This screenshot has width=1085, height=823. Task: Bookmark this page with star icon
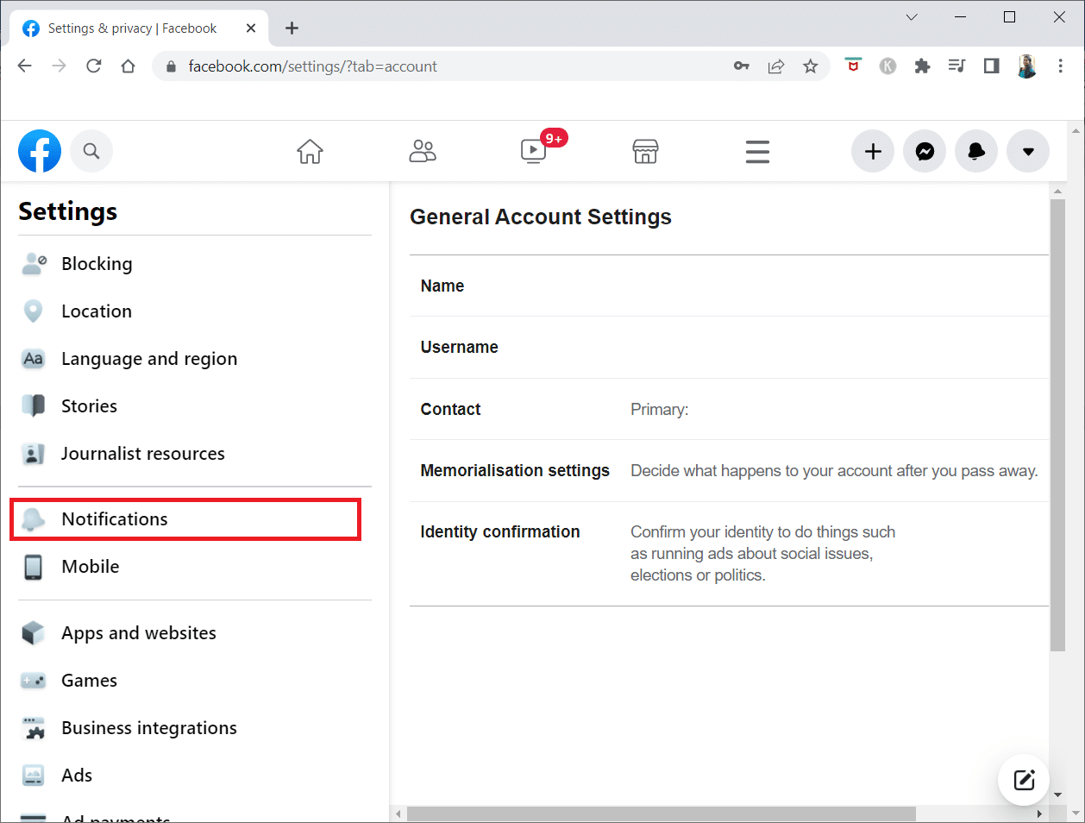[x=810, y=66]
